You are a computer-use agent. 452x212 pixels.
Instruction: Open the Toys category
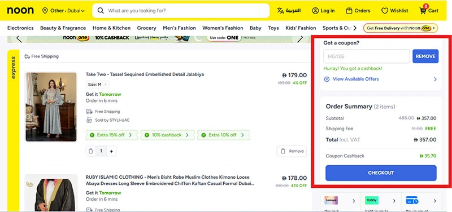[x=273, y=28]
